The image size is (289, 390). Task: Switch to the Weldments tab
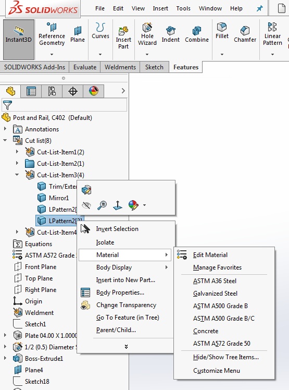click(x=120, y=67)
